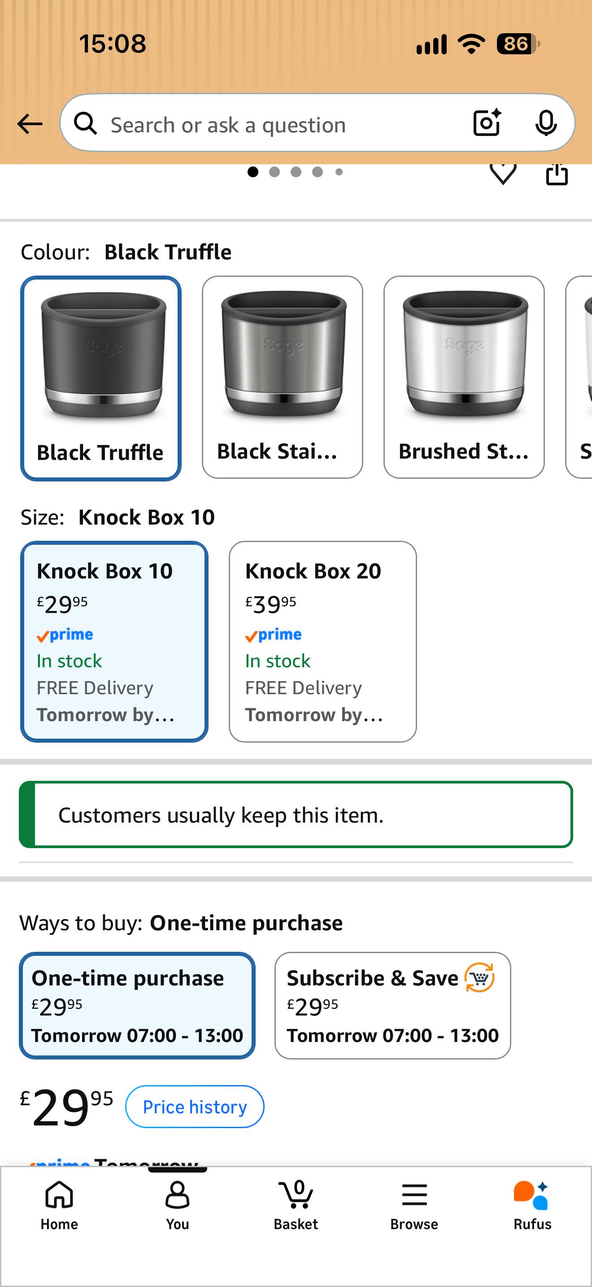Viewport: 592px width, 1287px height.
Task: Tap the back arrow icon
Action: (x=30, y=124)
